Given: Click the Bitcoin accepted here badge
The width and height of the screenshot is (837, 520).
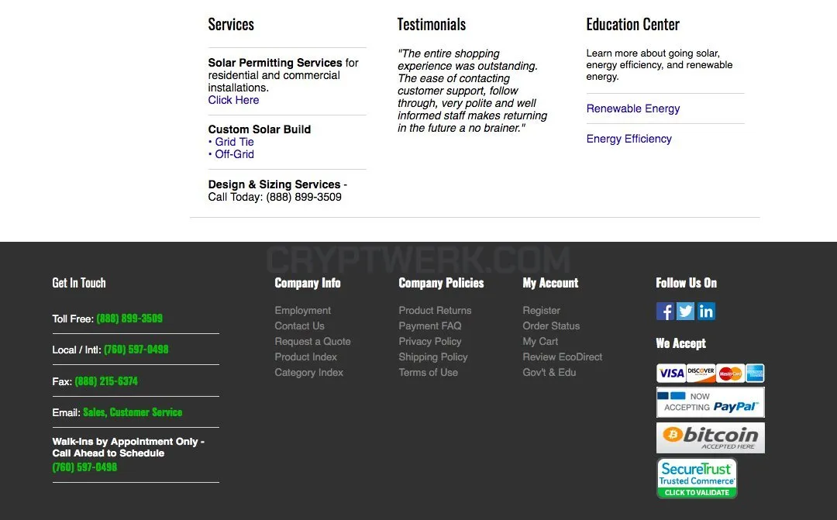Looking at the screenshot, I should click(x=711, y=438).
